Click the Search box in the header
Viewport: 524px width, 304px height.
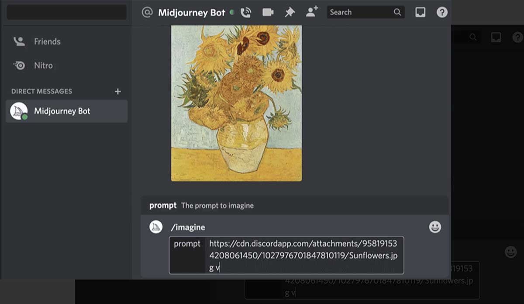366,12
